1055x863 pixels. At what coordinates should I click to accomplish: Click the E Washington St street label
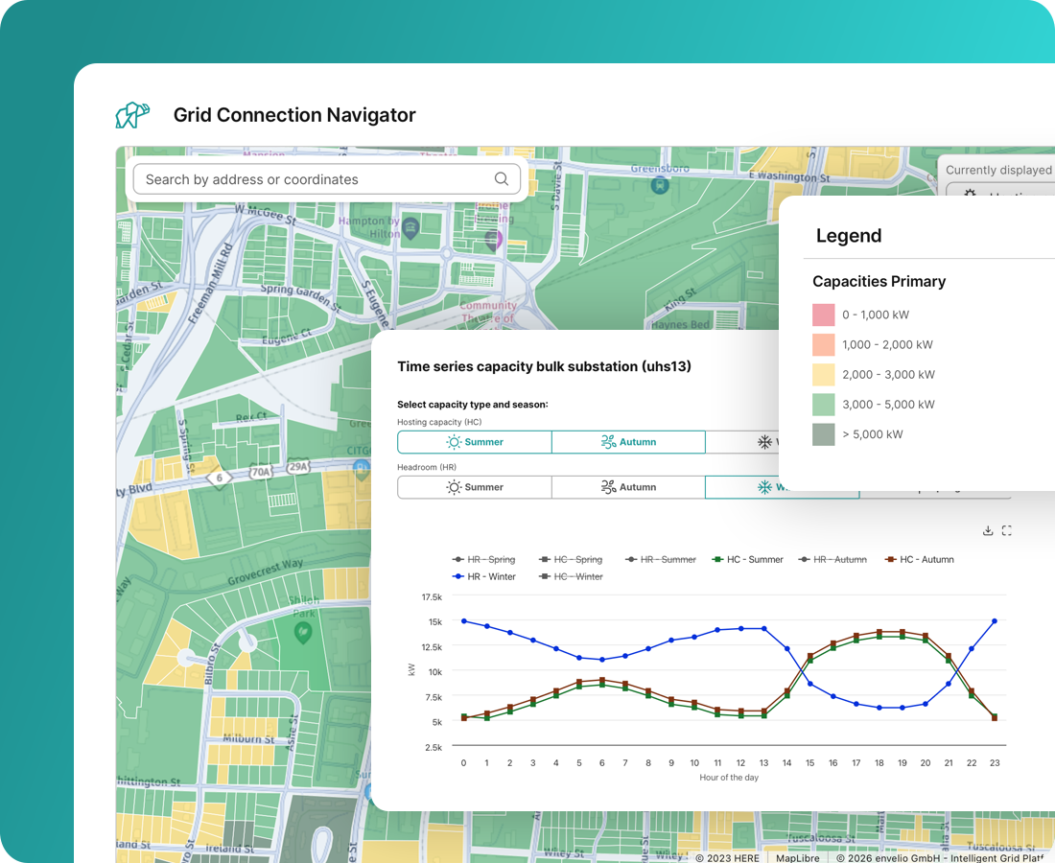(789, 176)
